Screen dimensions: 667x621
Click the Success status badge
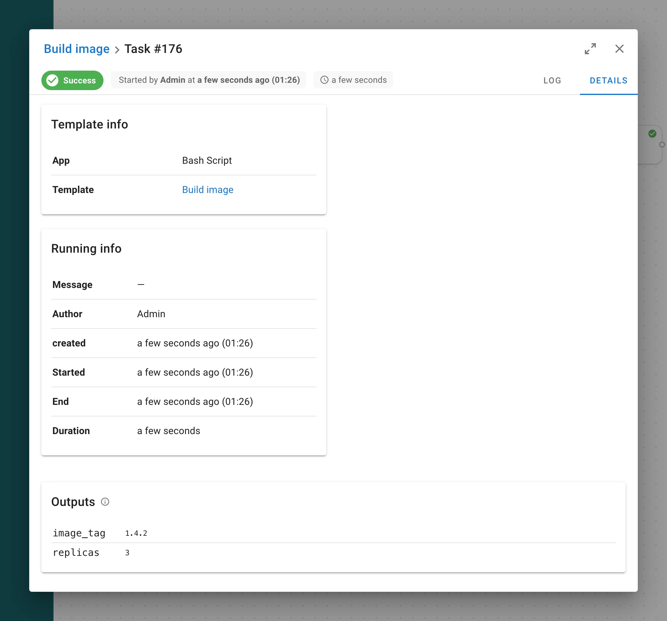click(72, 80)
